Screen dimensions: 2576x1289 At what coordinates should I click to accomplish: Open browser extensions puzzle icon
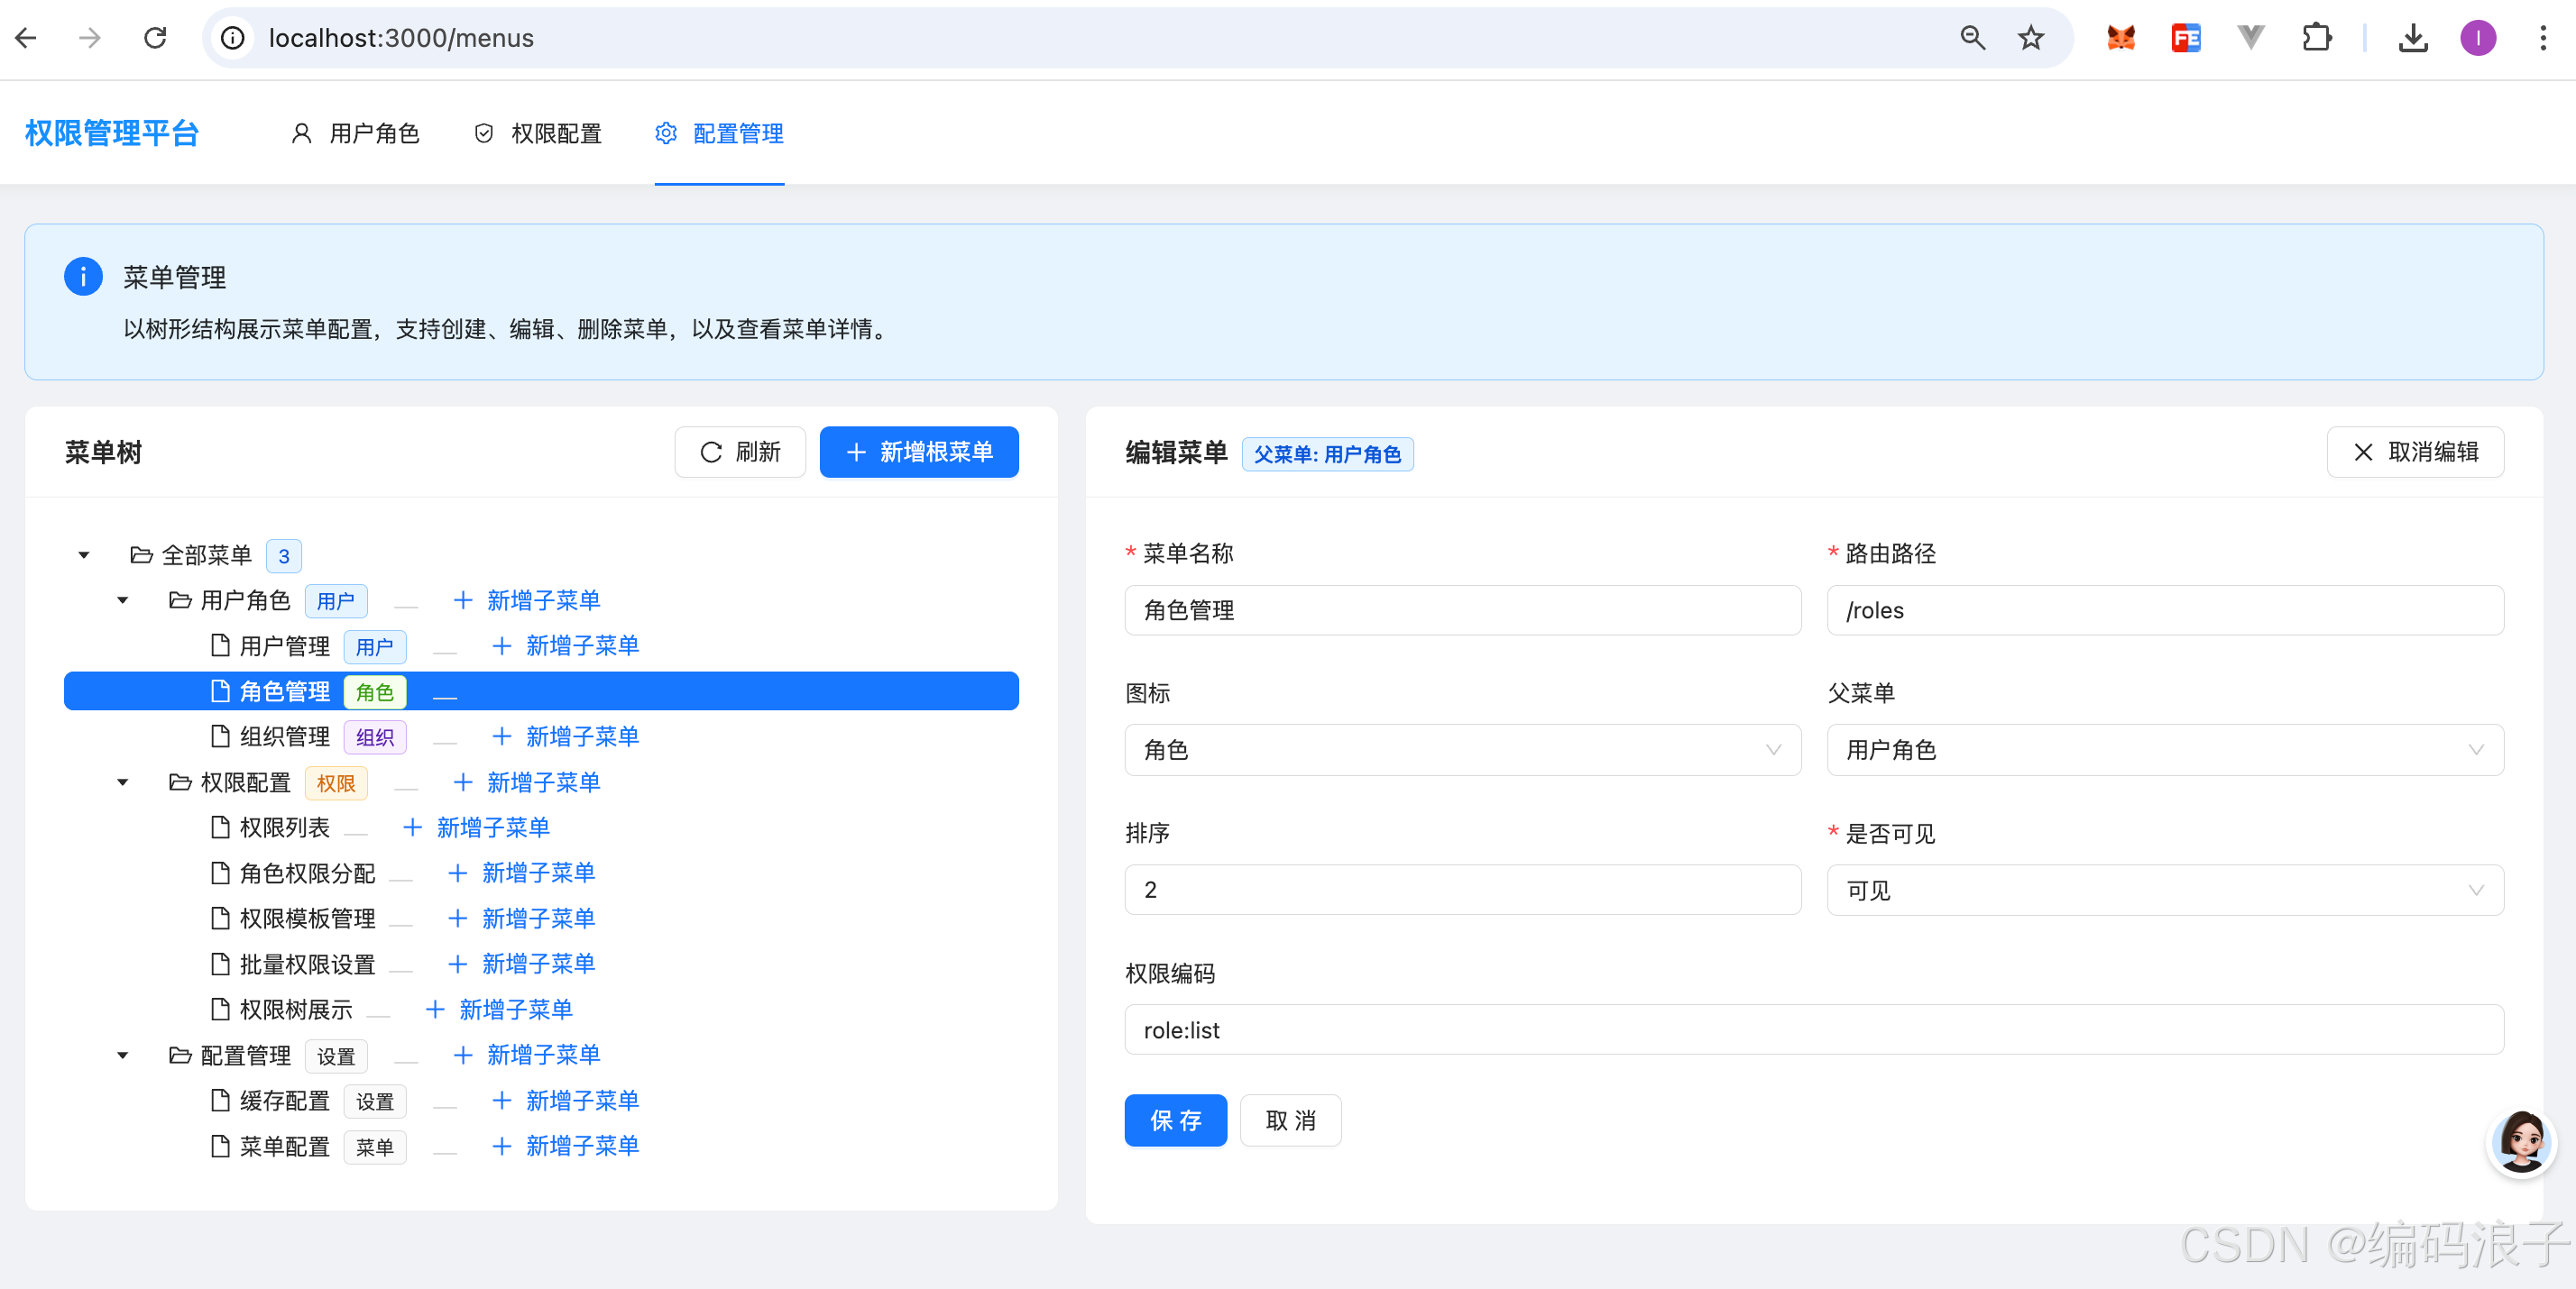pyautogui.click(x=2316, y=38)
